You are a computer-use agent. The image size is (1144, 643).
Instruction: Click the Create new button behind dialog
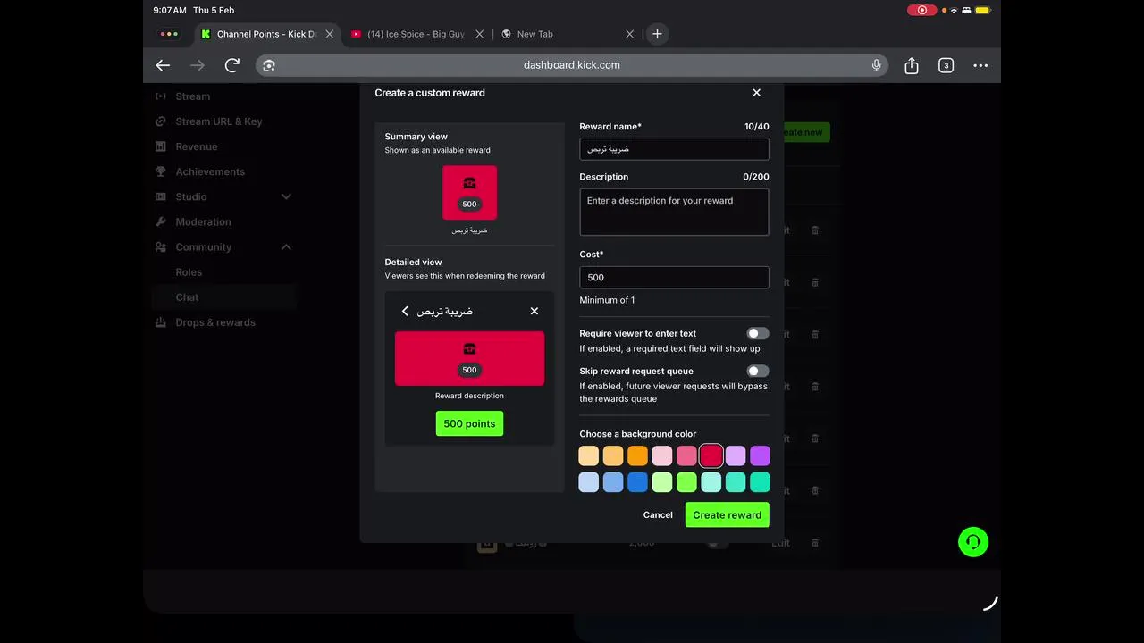807,132
